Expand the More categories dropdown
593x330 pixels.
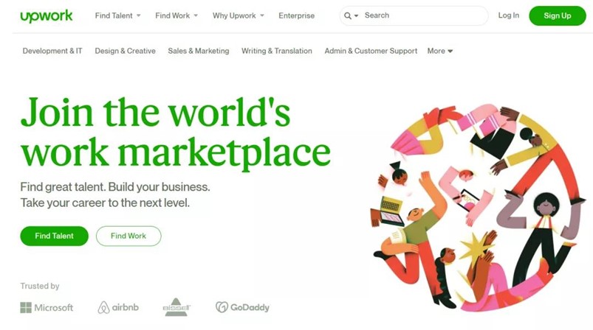440,51
